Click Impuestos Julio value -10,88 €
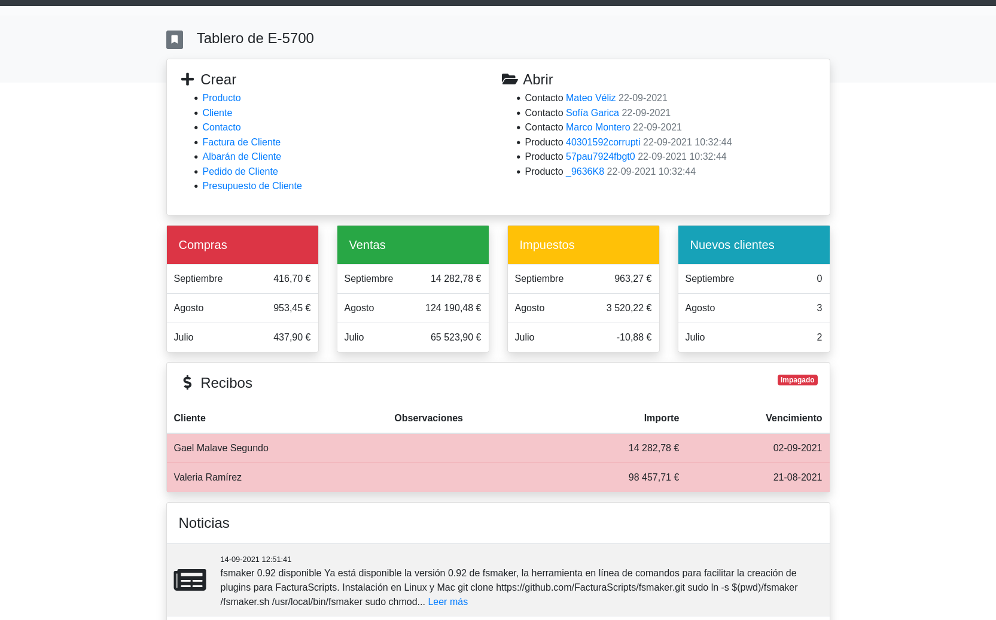The height and width of the screenshot is (620, 996). tap(634, 337)
